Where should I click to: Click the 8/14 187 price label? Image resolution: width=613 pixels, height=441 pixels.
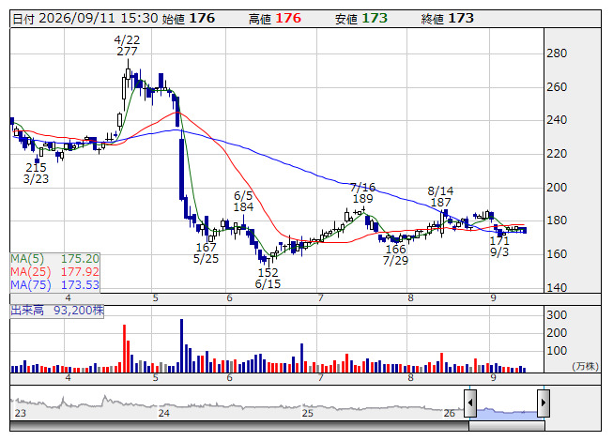(440, 196)
